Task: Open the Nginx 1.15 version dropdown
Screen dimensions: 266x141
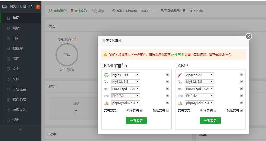Action: coord(126,75)
